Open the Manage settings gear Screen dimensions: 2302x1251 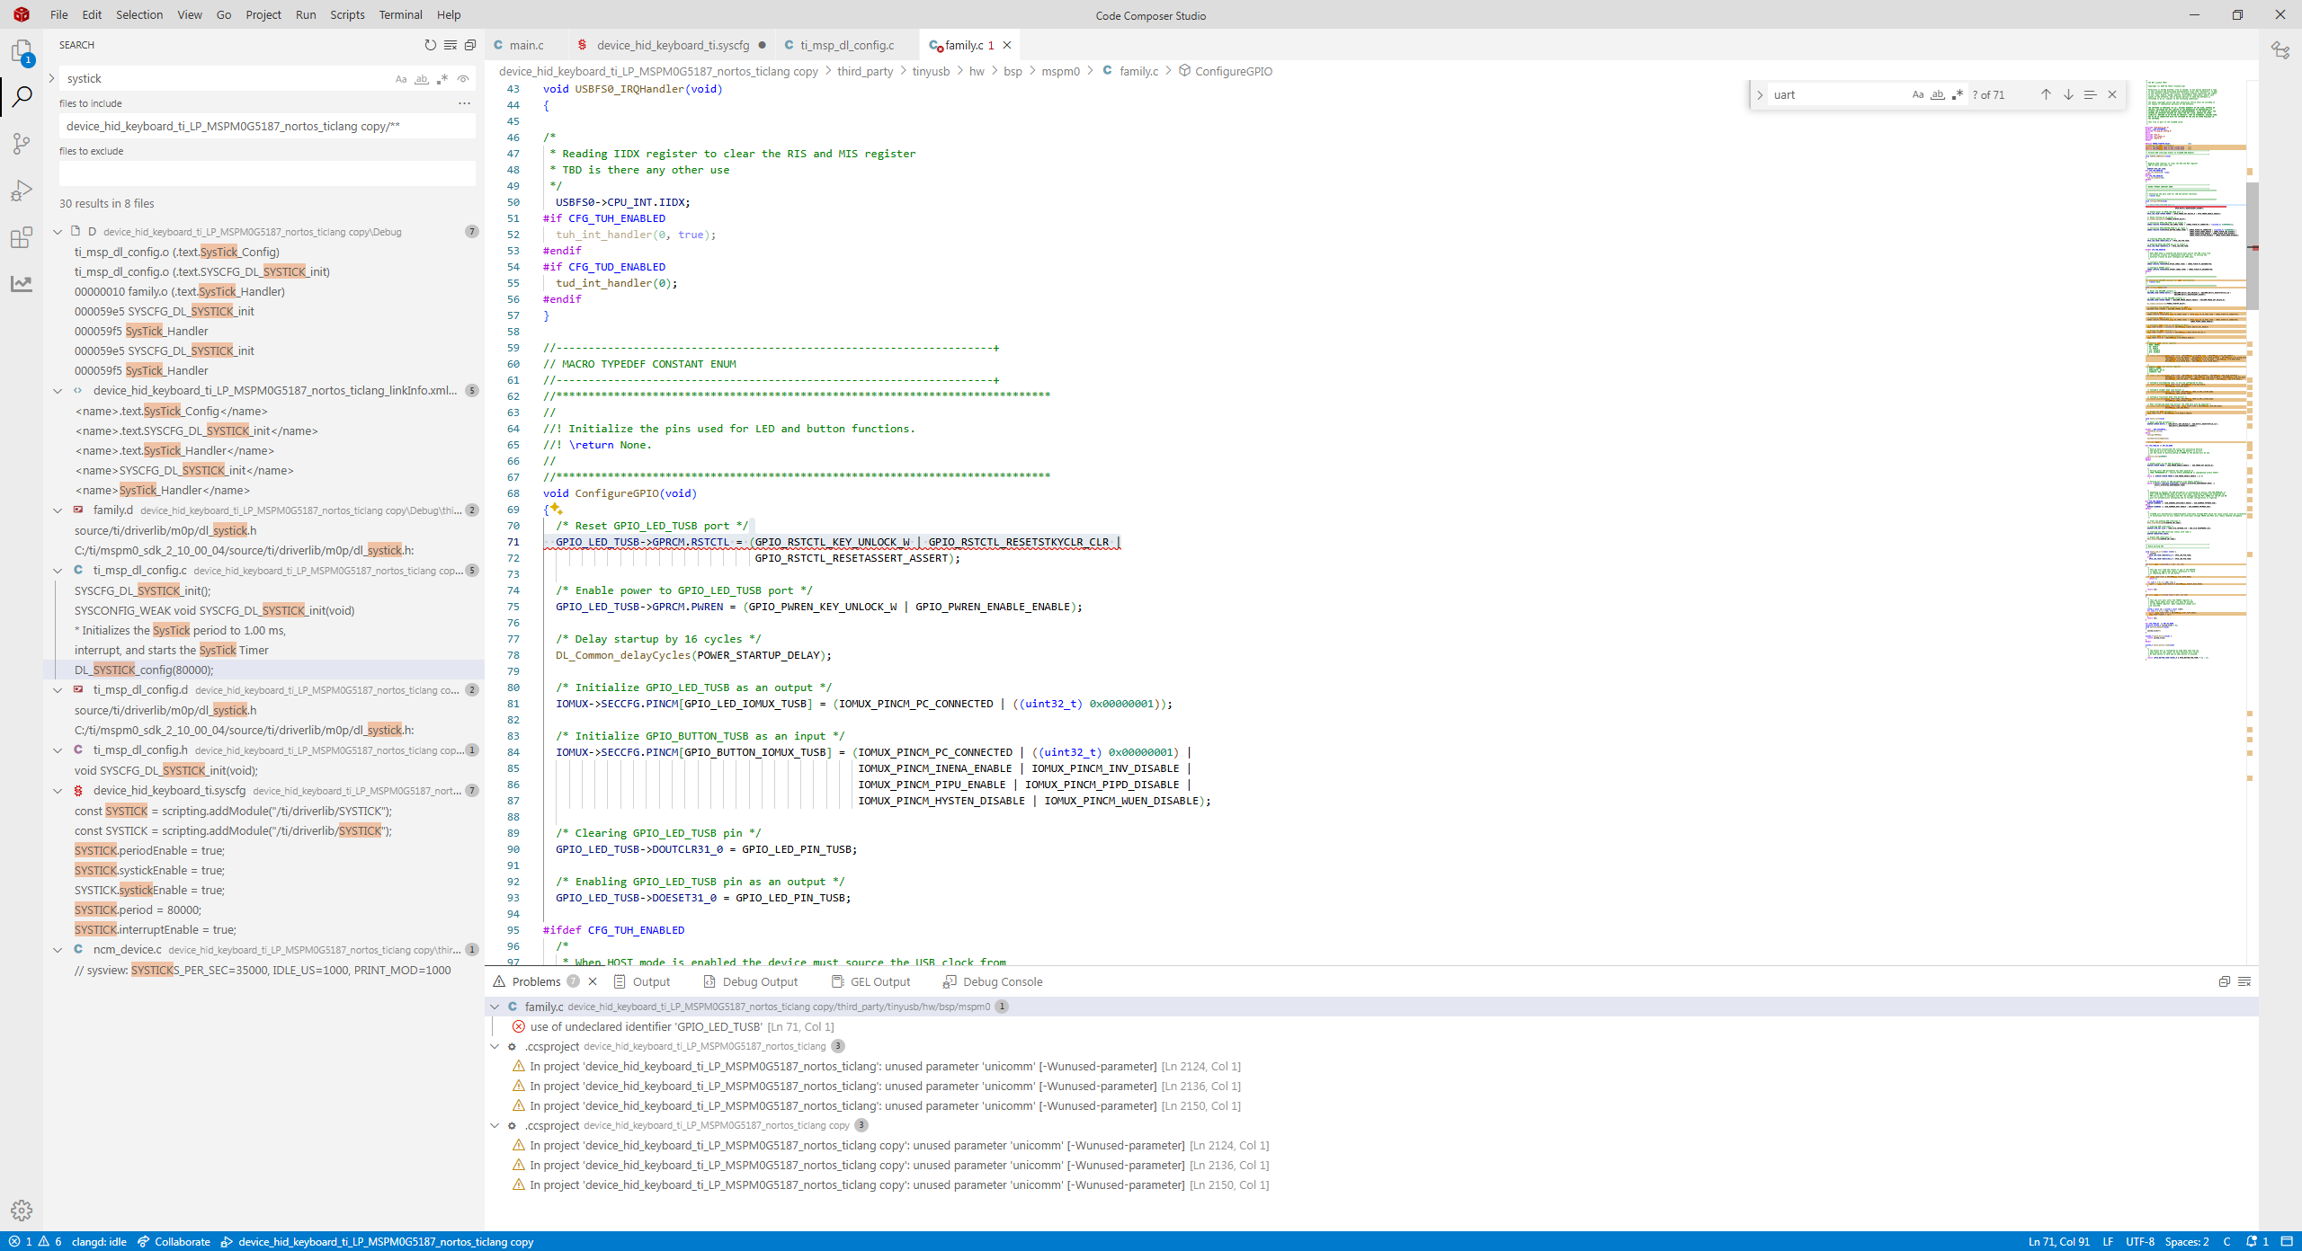pyautogui.click(x=22, y=1210)
